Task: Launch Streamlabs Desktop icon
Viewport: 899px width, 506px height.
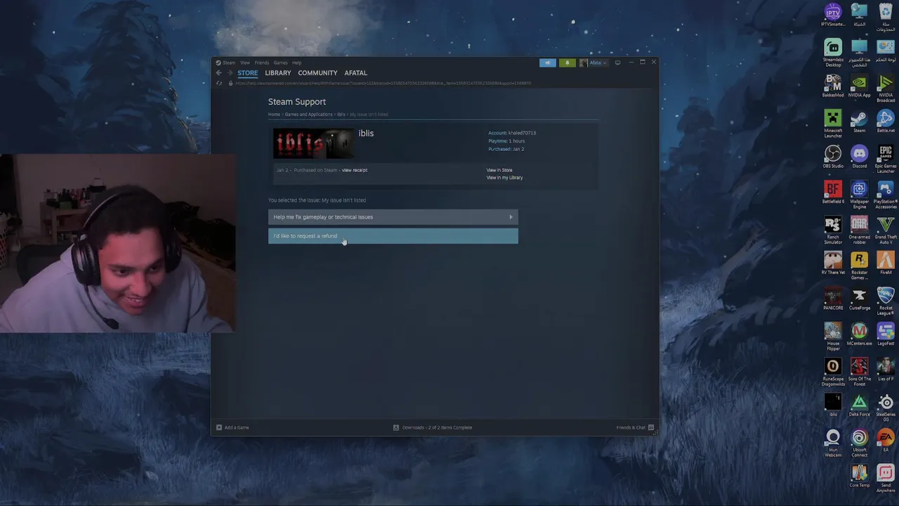Action: [833, 53]
